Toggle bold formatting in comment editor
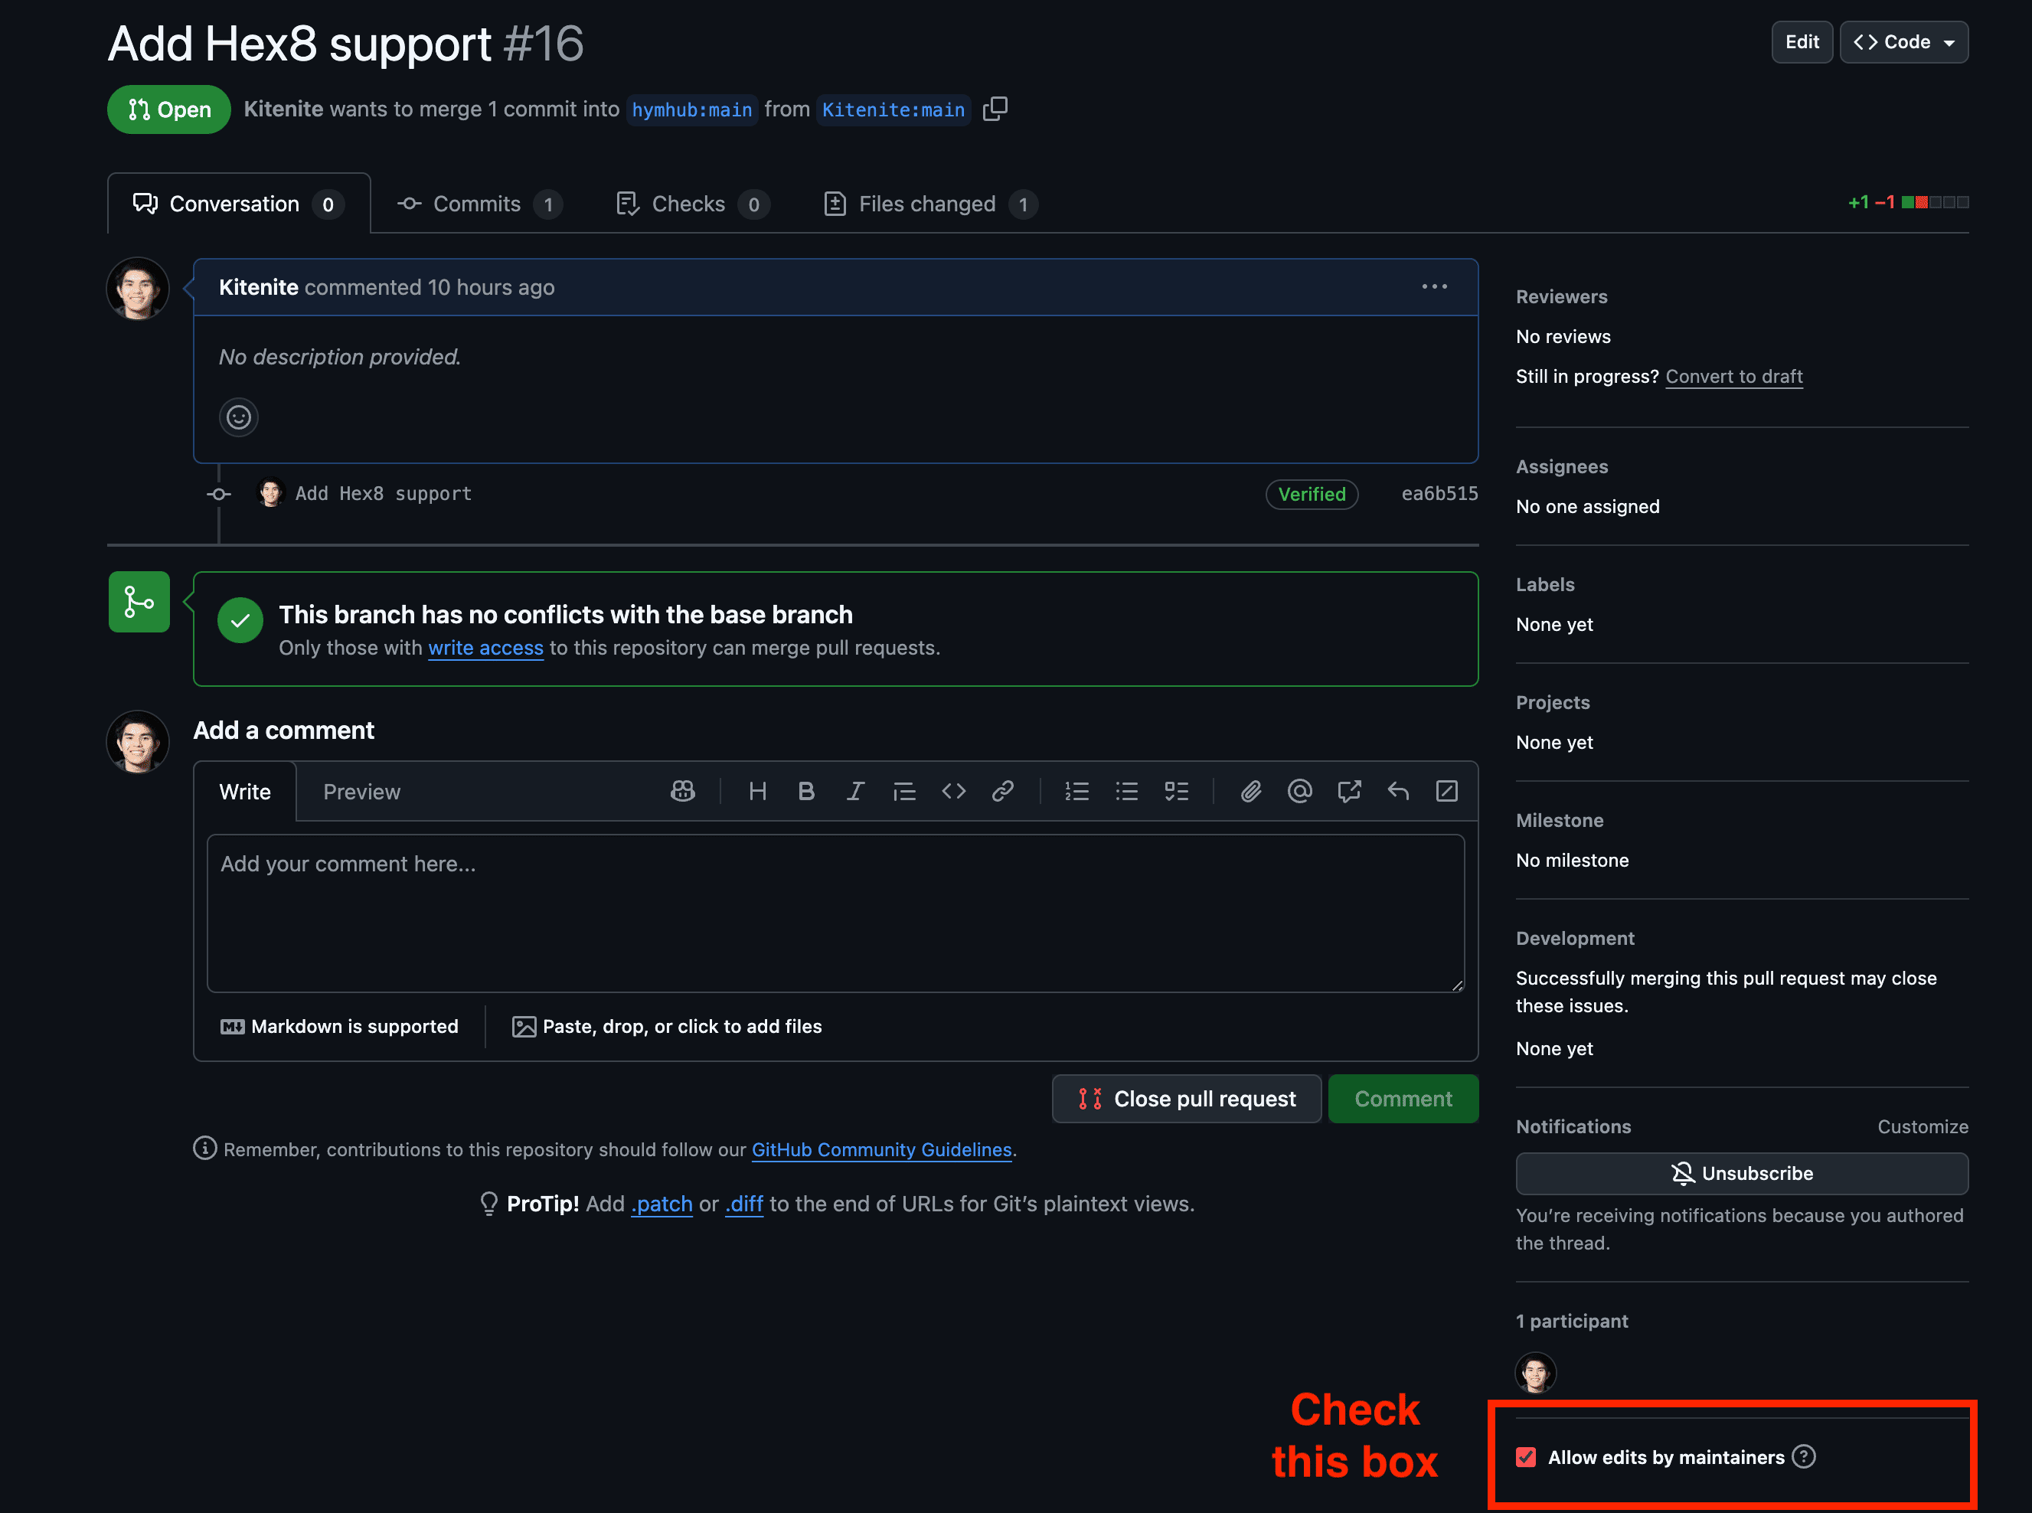This screenshot has height=1513, width=2032. coord(806,791)
